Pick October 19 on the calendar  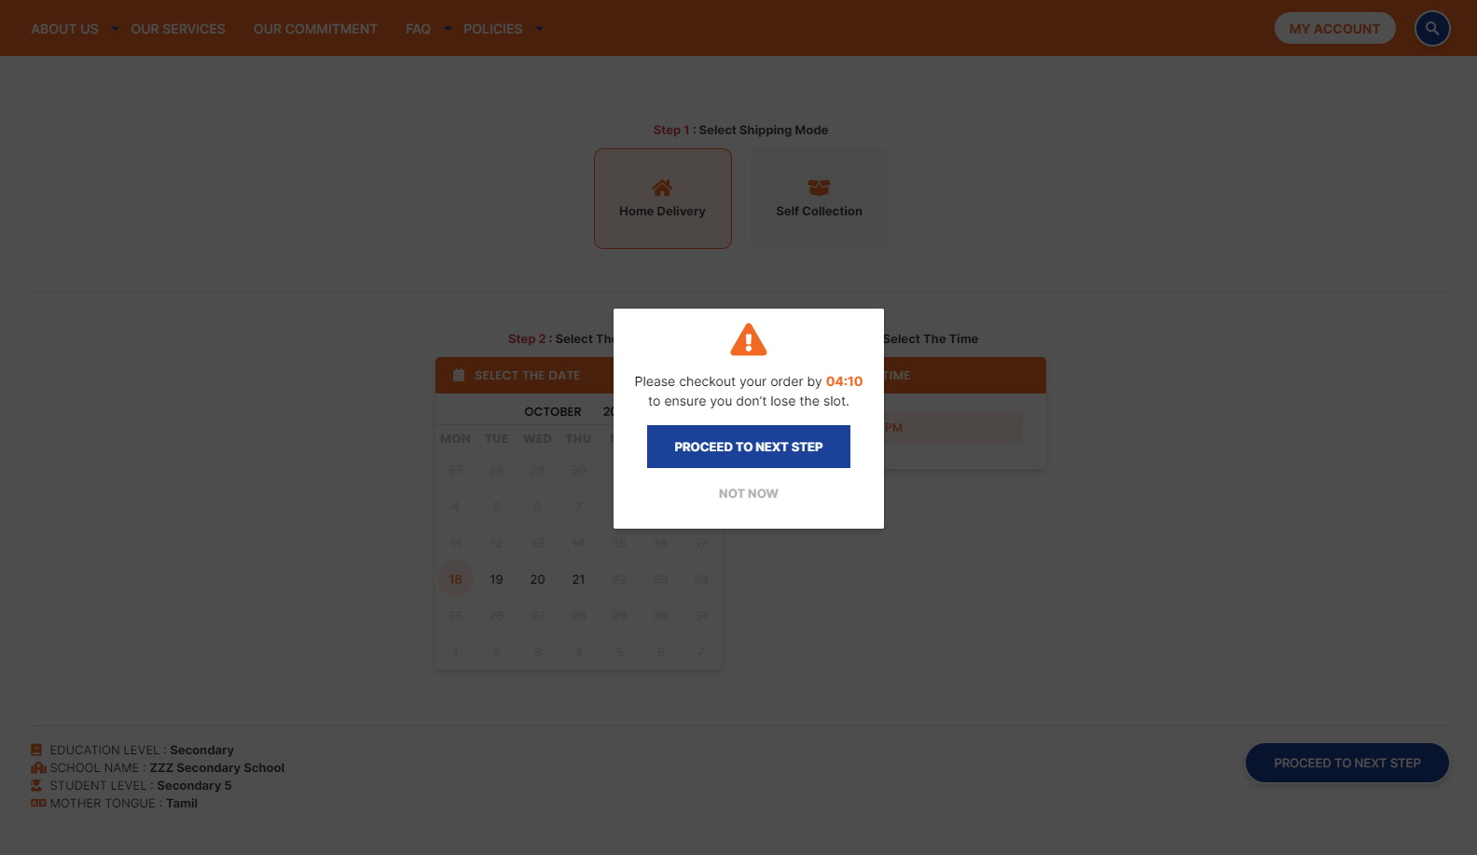point(496,579)
